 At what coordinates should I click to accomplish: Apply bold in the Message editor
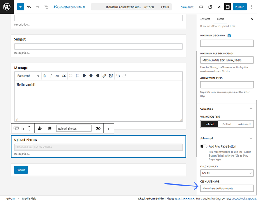click(45, 76)
